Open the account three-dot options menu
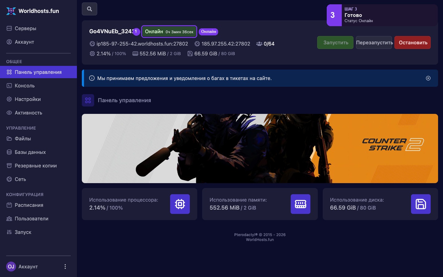The height and width of the screenshot is (277, 443). tap(65, 267)
